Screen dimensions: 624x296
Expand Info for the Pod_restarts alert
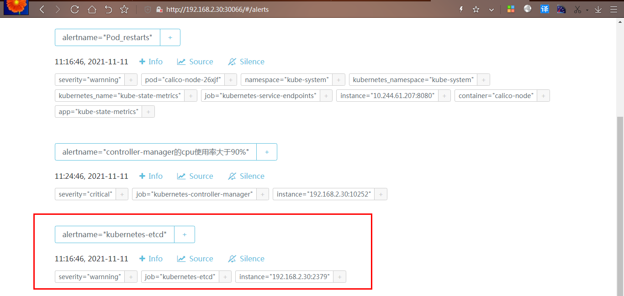coord(151,62)
